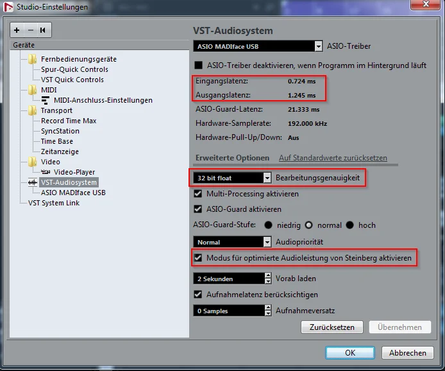Image resolution: width=445 pixels, height=371 pixels.
Task: Click the Zurücksetzen button
Action: pos(332,327)
